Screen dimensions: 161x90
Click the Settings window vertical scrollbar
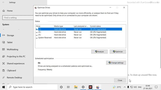(x=160, y=53)
